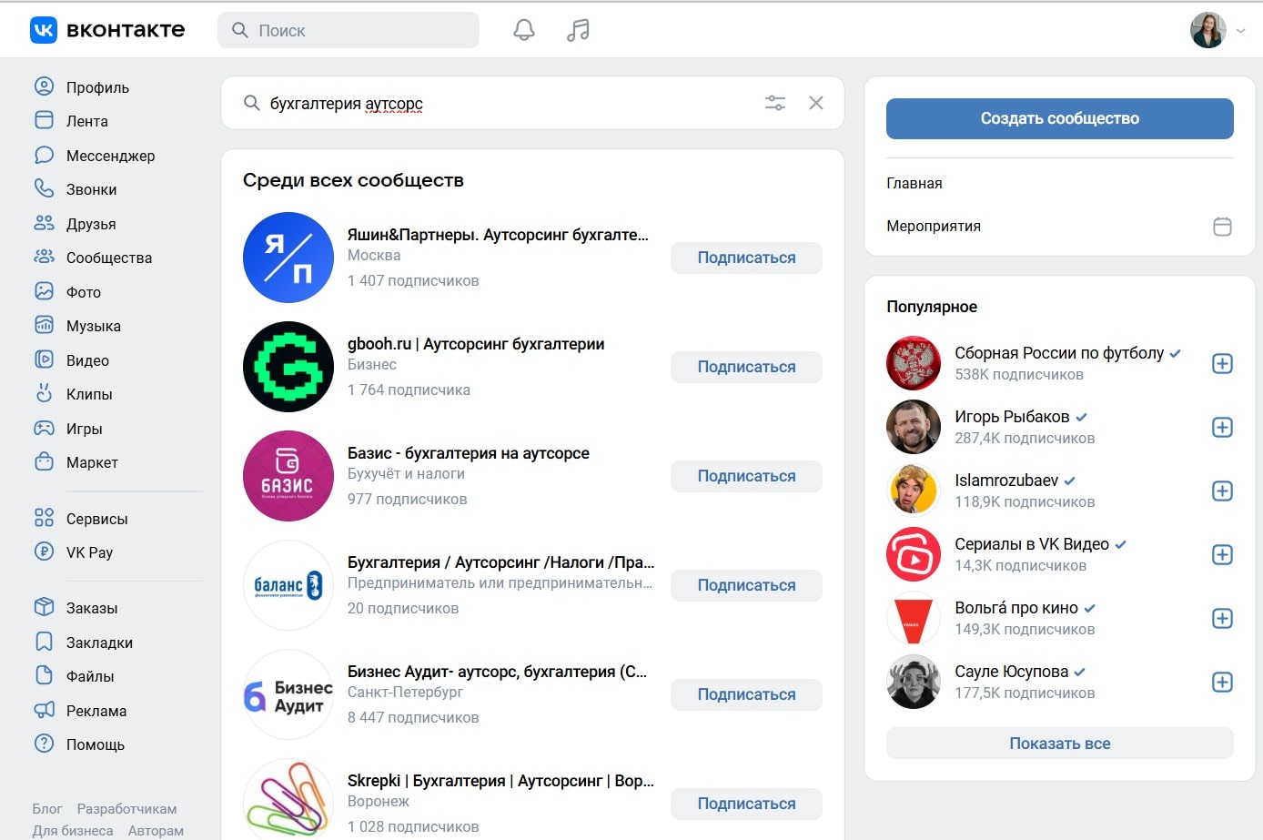This screenshot has width=1263, height=840.
Task: Subscribe to Бизнес Аудит community
Action: tap(746, 694)
